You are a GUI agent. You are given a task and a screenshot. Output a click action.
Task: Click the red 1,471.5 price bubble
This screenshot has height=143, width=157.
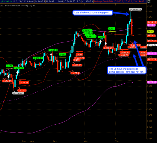[x=22, y=91]
